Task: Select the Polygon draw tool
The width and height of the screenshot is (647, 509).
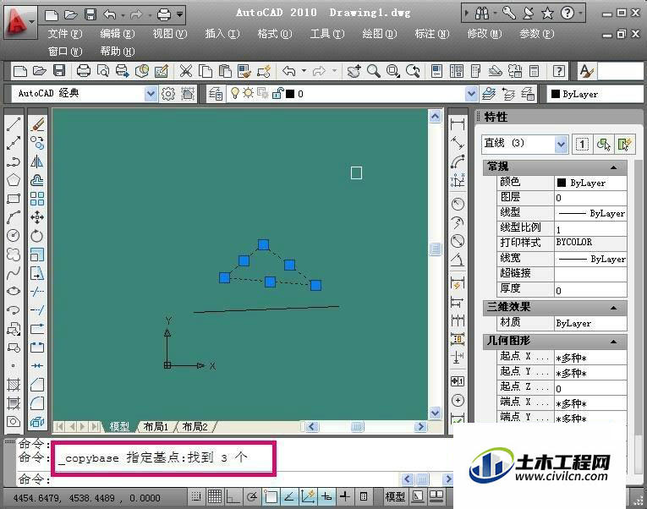Action: click(14, 180)
